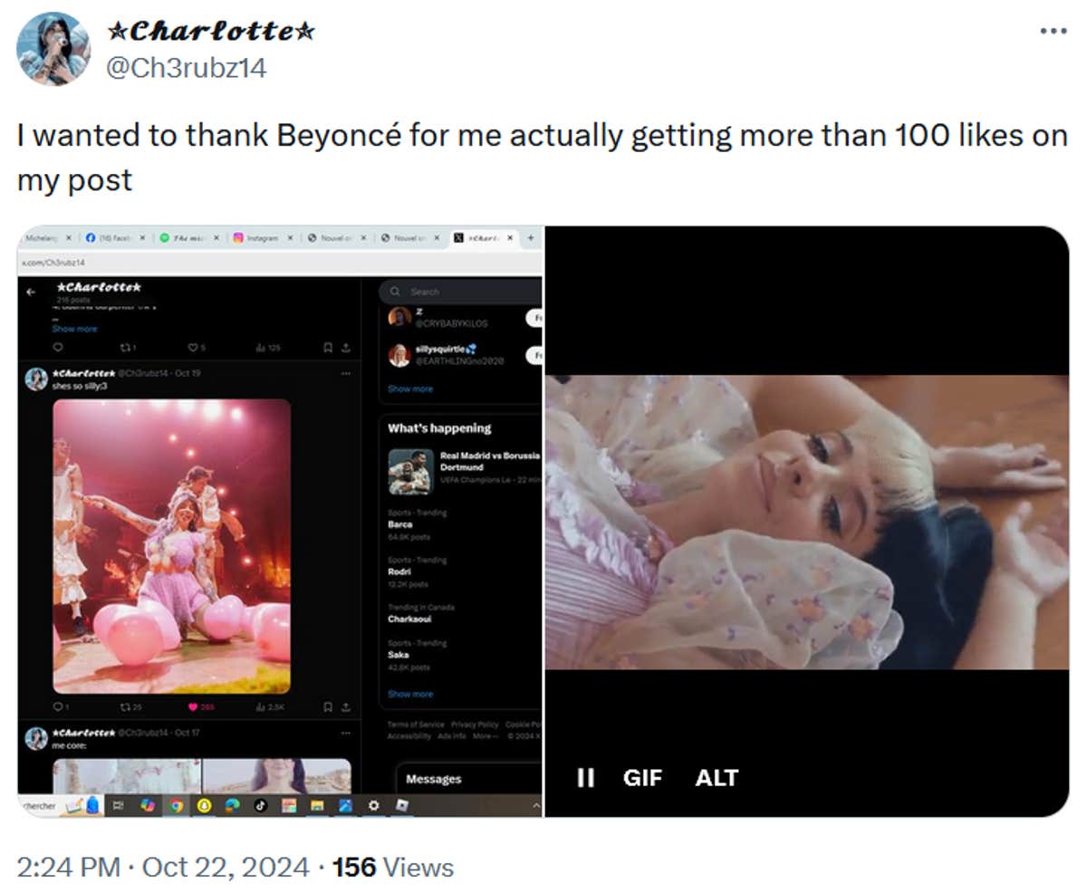Pause the GIF playback

(x=586, y=777)
